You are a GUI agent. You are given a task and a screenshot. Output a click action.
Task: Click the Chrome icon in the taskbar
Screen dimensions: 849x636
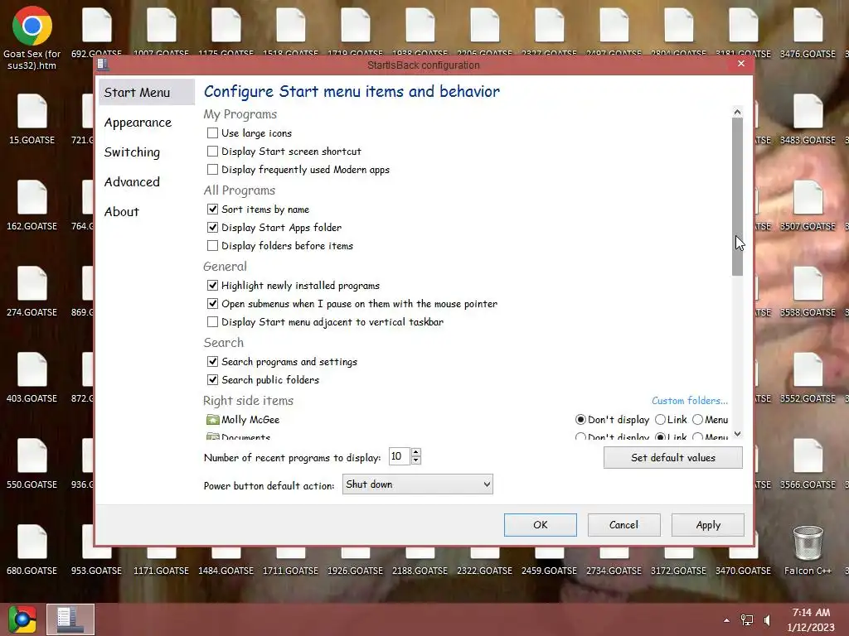click(22, 619)
